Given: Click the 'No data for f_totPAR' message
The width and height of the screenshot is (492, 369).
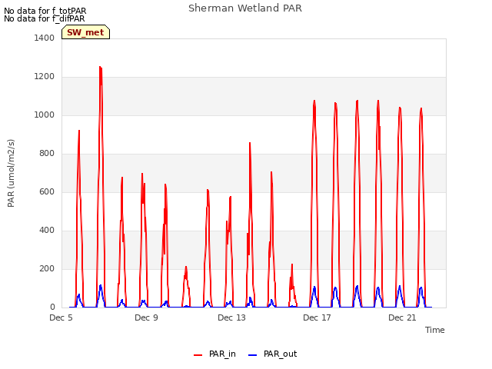Looking at the screenshot, I should [45, 11].
